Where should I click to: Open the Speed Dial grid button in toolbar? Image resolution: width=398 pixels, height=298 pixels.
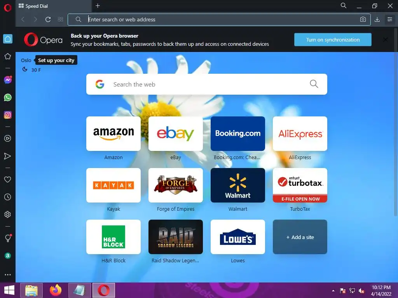click(x=60, y=19)
